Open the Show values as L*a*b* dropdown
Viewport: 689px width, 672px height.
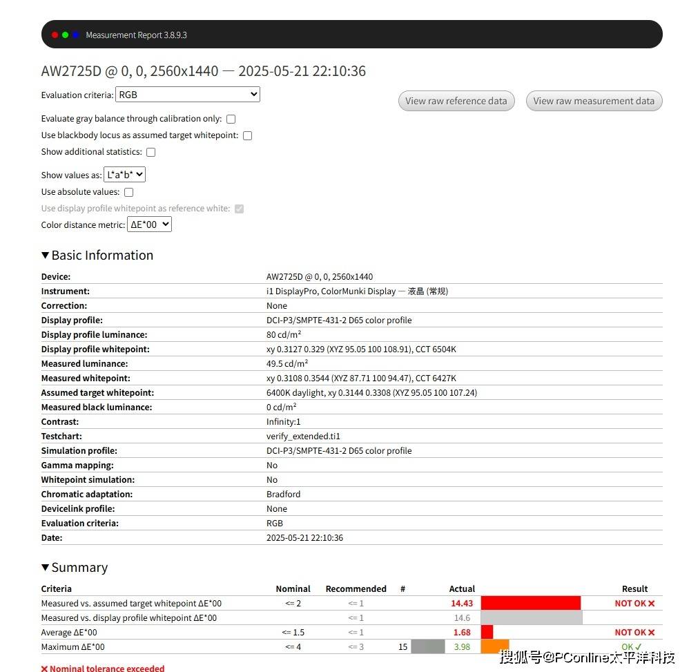coord(124,175)
